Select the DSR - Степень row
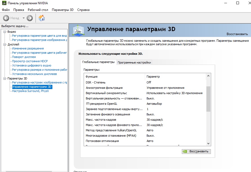This screenshot has width=251, height=172. [x=145, y=82]
